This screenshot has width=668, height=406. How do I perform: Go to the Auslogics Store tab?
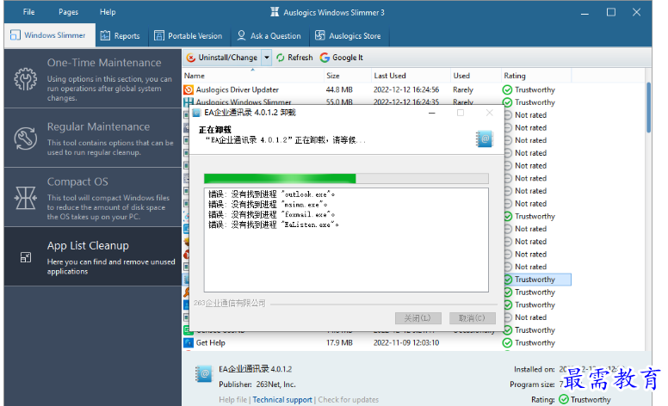[348, 36]
